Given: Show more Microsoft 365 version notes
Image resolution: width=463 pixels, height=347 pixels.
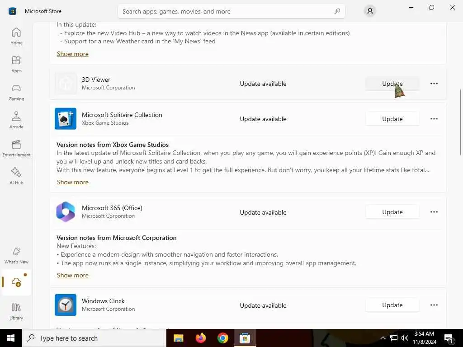Looking at the screenshot, I should coord(73,275).
